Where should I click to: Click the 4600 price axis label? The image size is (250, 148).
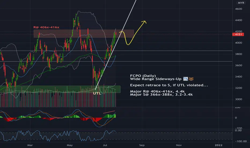238,9
